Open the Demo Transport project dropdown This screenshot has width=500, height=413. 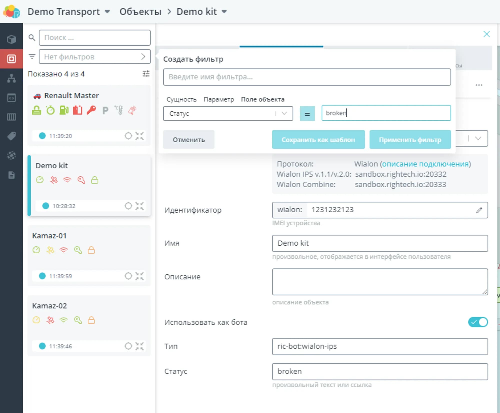107,11
